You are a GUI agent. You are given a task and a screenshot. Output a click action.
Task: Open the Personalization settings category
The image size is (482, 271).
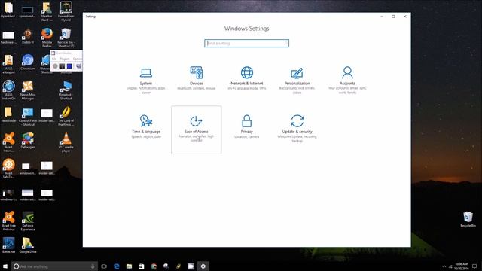pos(297,81)
